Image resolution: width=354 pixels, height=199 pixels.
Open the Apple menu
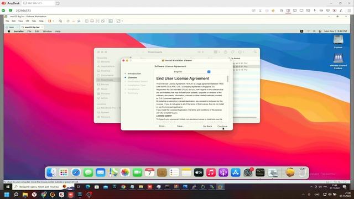(x=9, y=32)
